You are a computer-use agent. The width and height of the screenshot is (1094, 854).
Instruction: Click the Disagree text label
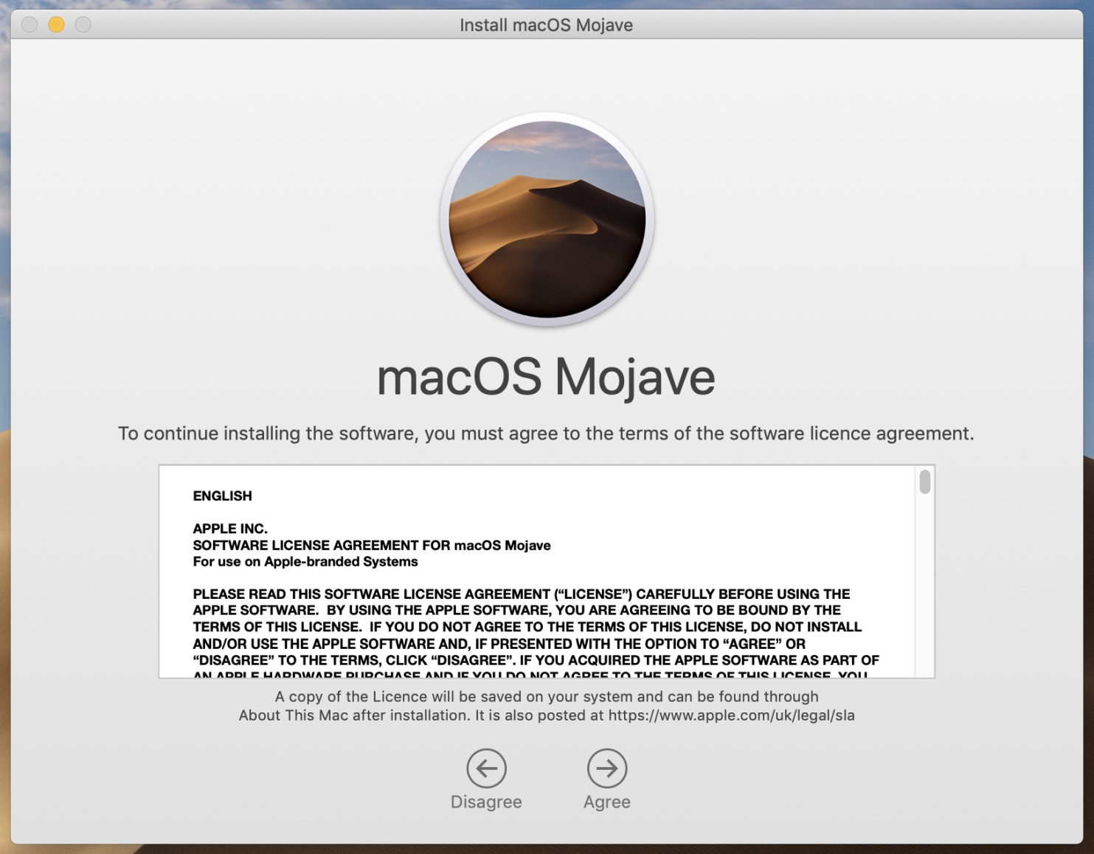[x=486, y=802]
